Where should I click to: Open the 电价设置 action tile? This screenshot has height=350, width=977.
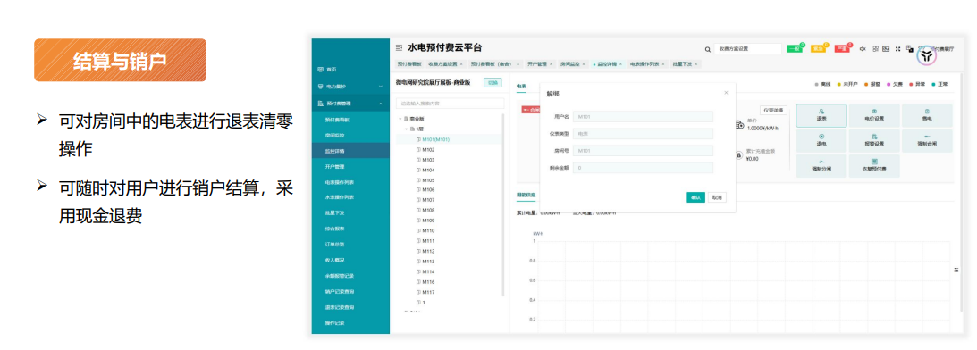click(x=874, y=115)
